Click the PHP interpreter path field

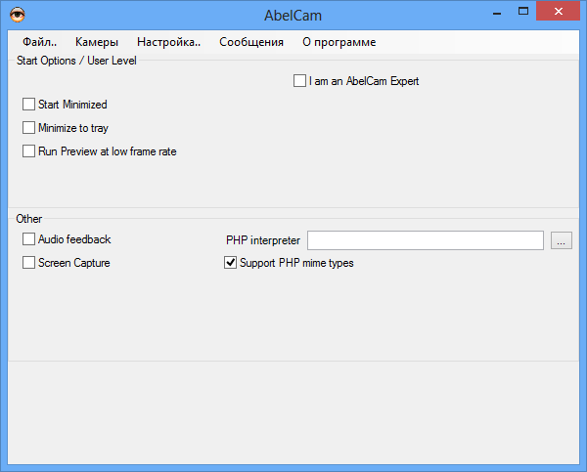(x=426, y=240)
